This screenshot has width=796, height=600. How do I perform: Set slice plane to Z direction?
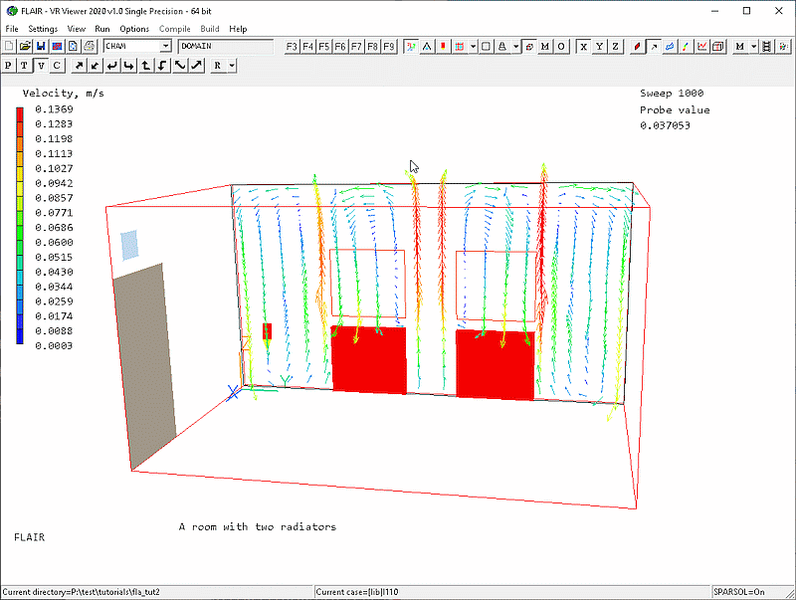[615, 46]
